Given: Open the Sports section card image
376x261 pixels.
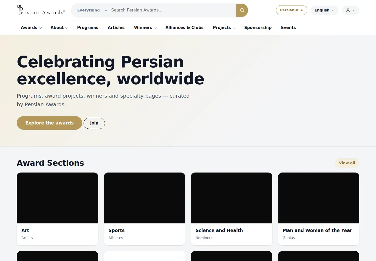Looking at the screenshot, I should coord(144,198).
